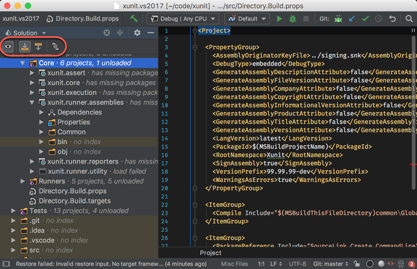This screenshot has width=417, height=269.
Task: Revert changes with undo arrow
Action: (392, 19)
